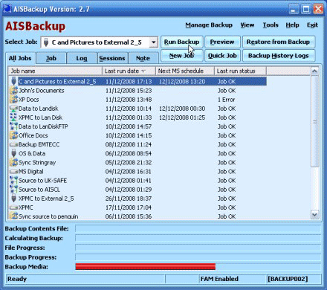Click the Last run status column header
Screen dimensions: 327x290
tap(240, 71)
